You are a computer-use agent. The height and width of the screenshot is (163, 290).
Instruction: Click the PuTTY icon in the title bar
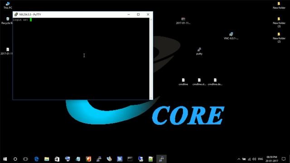point(16,14)
